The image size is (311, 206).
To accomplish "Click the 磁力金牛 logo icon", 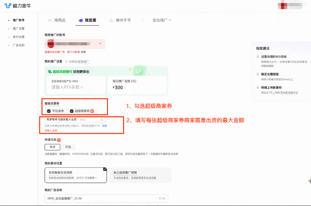I will point(7,6).
